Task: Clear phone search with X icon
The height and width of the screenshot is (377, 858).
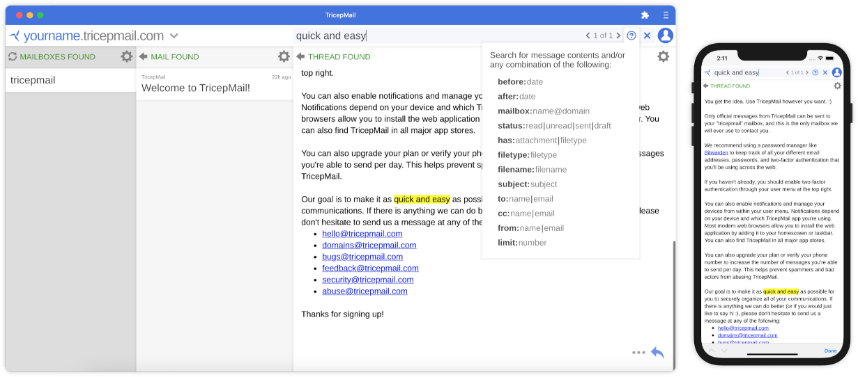Action: 825,72
